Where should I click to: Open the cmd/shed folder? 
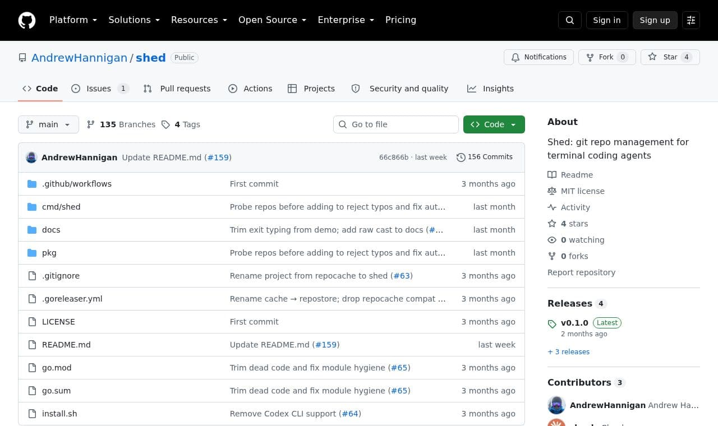coord(61,207)
